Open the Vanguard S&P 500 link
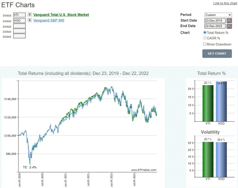Screen dimensions: 238x188 click(49, 20)
